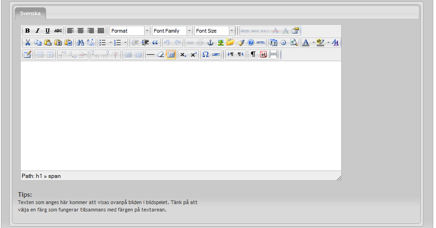Insert bullet list
The image size is (436, 228).
click(103, 43)
